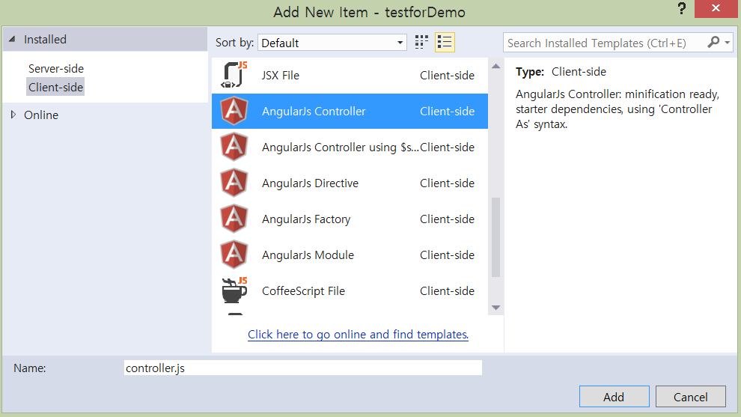Click the AngularJs Controller shield icon
This screenshot has width=741, height=417.
pos(234,111)
